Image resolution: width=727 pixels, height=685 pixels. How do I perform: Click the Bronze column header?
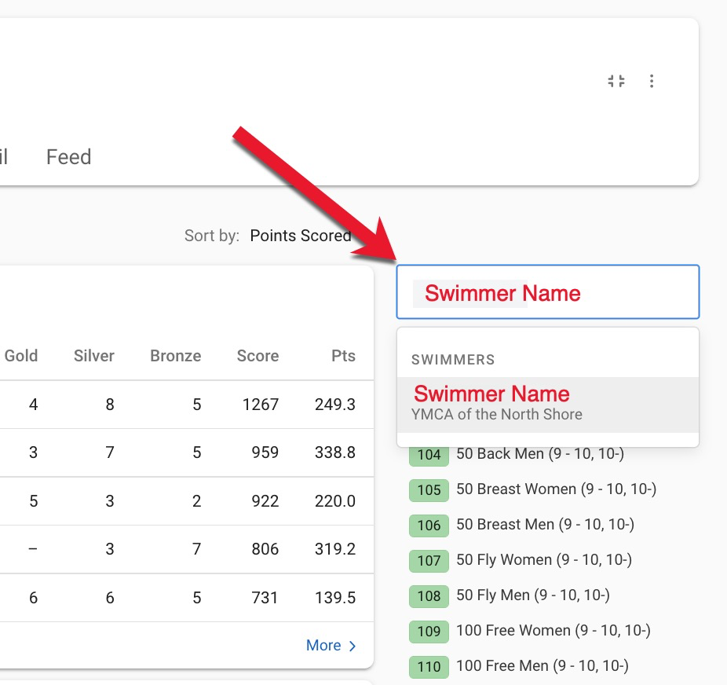tap(176, 356)
